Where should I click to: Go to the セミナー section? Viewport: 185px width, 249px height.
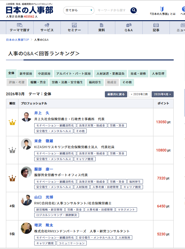(x=74, y=28)
